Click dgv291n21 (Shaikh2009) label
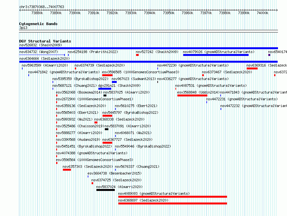Image resolution: width=287 pixels, height=216 pixels. 120,85
